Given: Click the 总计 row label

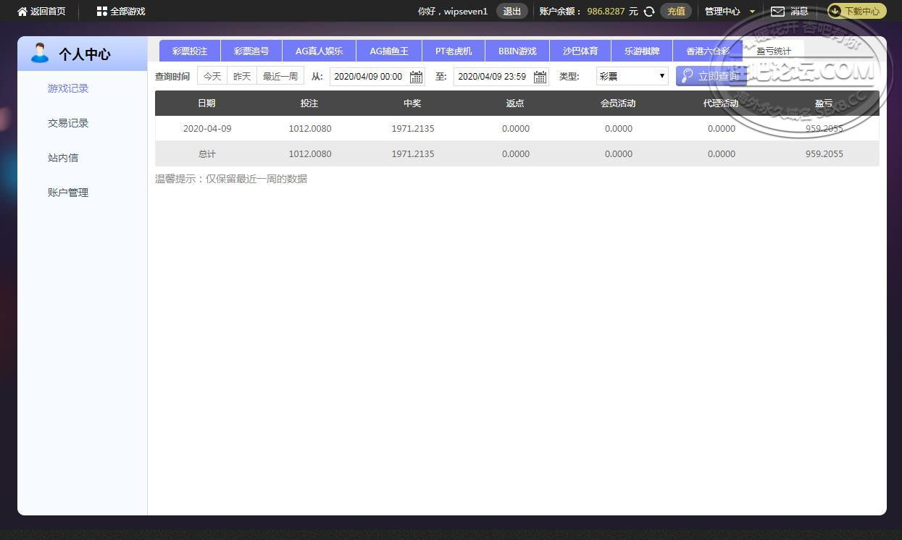Looking at the screenshot, I should point(207,154).
